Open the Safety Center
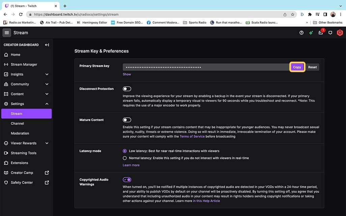Viewport: 346px width, 216px height. [22, 182]
